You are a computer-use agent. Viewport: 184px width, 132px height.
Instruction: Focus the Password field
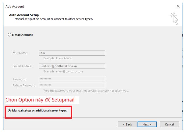click(x=72, y=79)
